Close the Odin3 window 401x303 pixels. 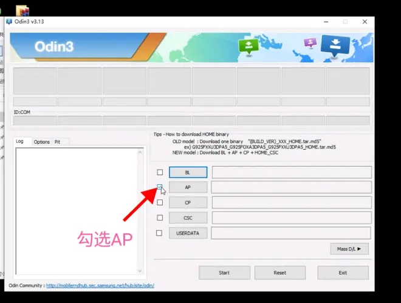(365, 22)
